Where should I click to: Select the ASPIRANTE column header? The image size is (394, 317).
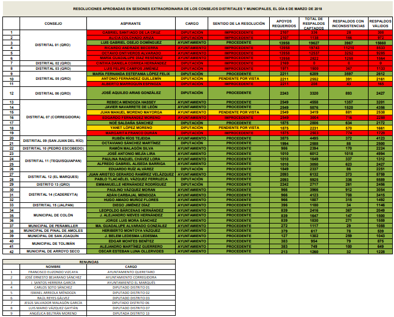[130, 23]
